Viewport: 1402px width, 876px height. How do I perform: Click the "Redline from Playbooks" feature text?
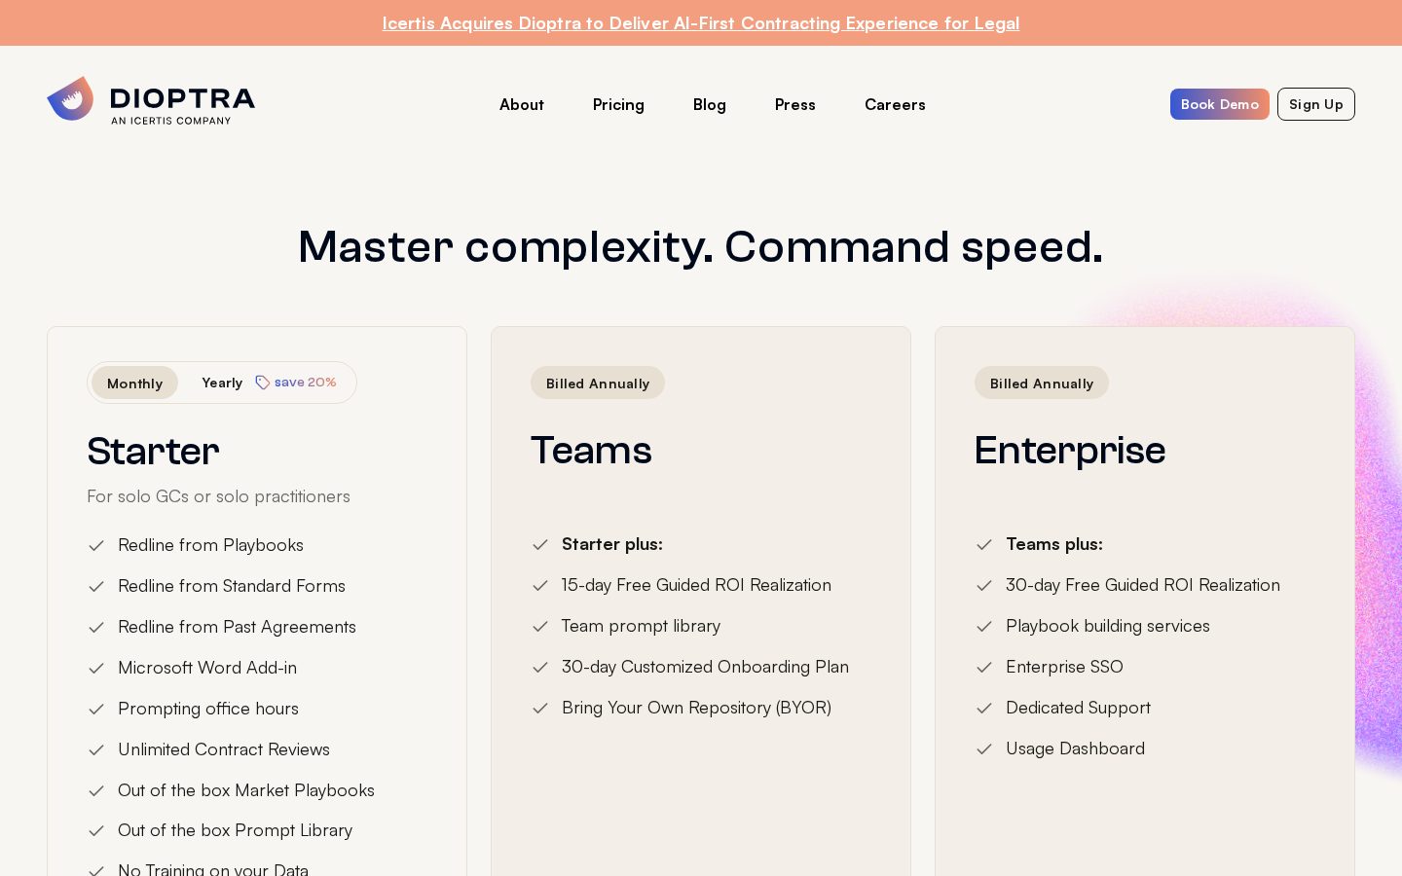[210, 545]
